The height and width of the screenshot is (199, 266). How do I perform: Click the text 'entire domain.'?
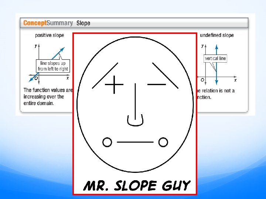[x=39, y=103]
